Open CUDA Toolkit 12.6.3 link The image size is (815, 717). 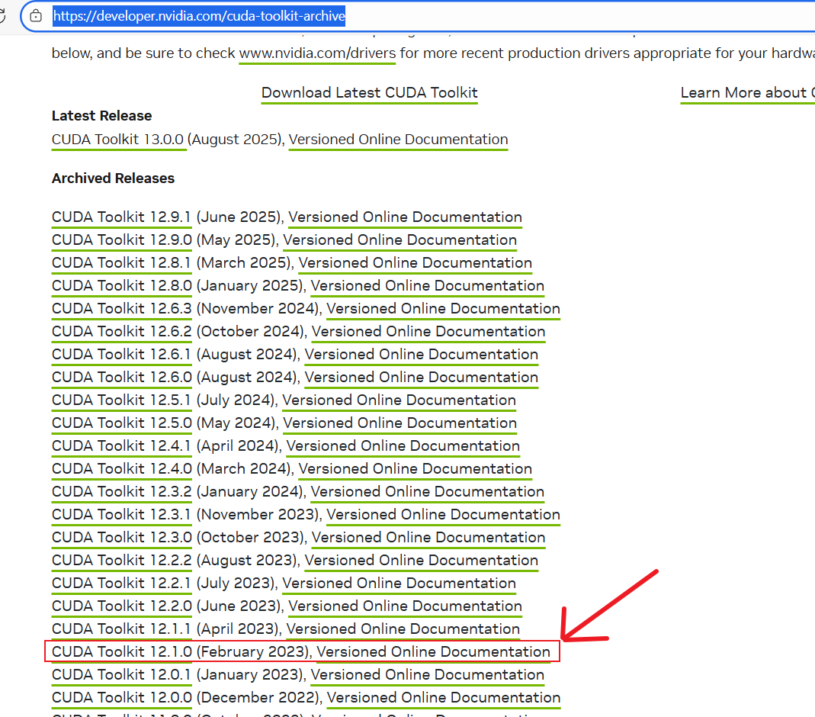122,308
